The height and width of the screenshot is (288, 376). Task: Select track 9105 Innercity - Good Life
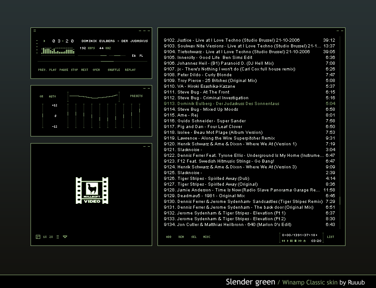point(249,58)
